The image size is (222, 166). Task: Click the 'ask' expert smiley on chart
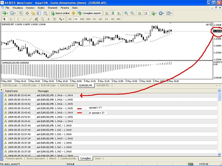[x=211, y=25]
